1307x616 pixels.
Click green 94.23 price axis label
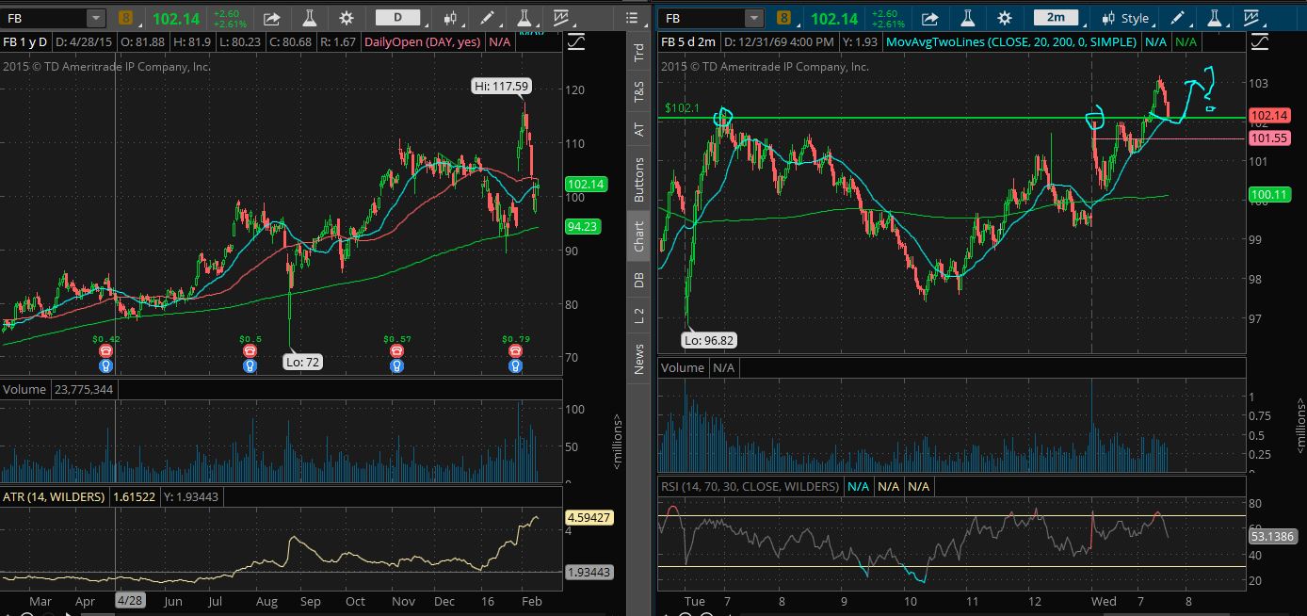coord(585,226)
